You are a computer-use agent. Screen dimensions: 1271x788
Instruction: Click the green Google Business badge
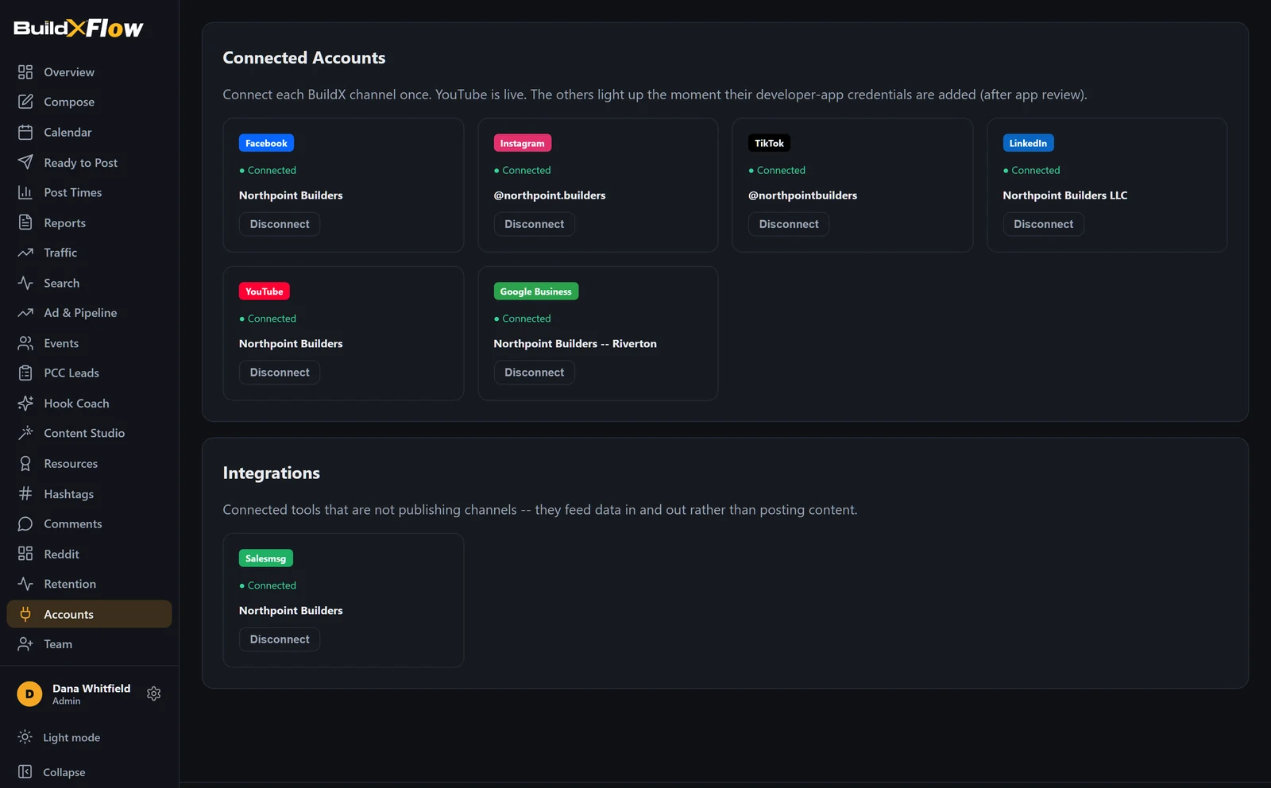point(535,292)
